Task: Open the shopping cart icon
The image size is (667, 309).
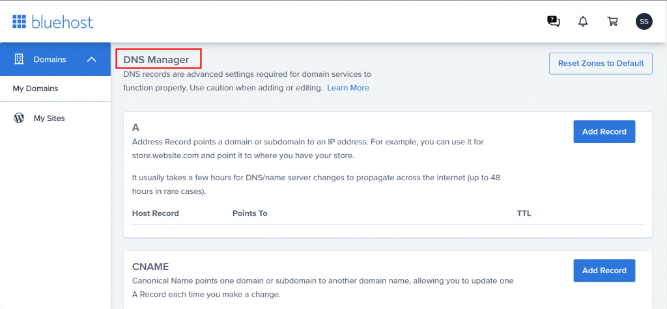Action: [x=612, y=21]
